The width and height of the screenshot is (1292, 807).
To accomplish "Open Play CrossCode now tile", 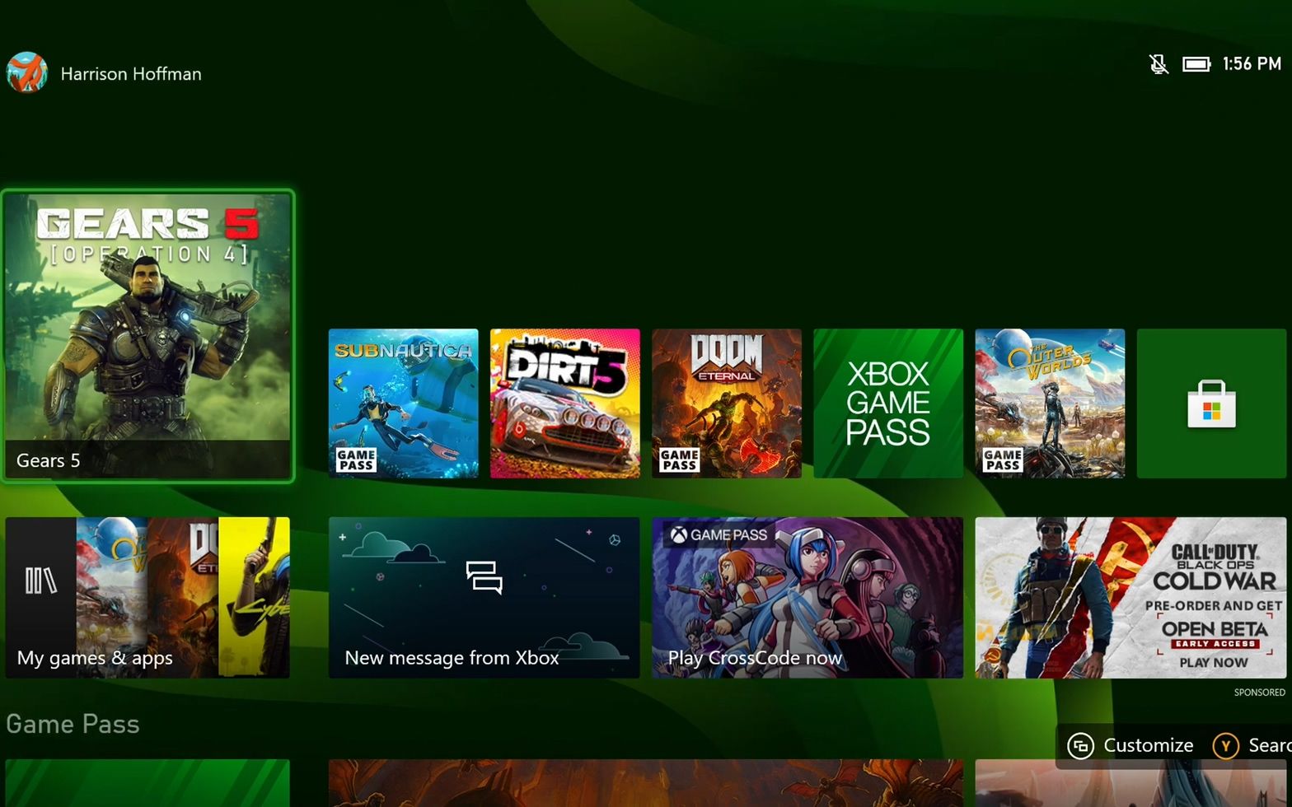I will click(x=807, y=598).
